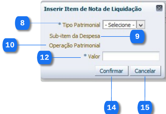Click the required asterisk before Valor

point(85,56)
